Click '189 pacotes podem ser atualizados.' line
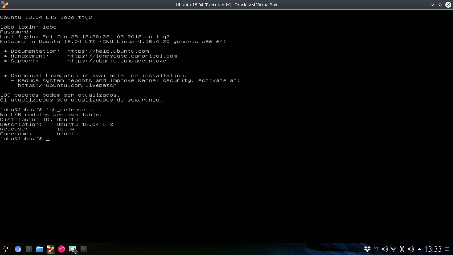Viewport: 453px width, 255px height. (60, 95)
